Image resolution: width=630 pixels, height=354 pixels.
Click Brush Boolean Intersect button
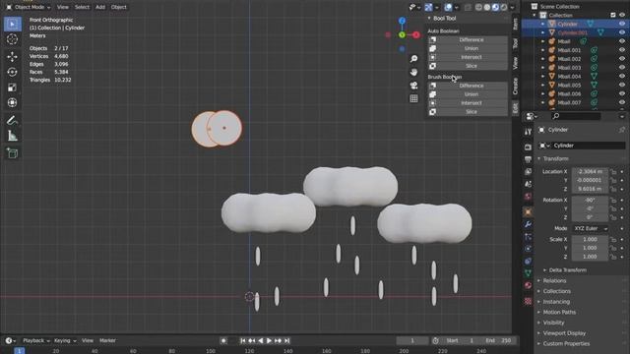click(468, 103)
